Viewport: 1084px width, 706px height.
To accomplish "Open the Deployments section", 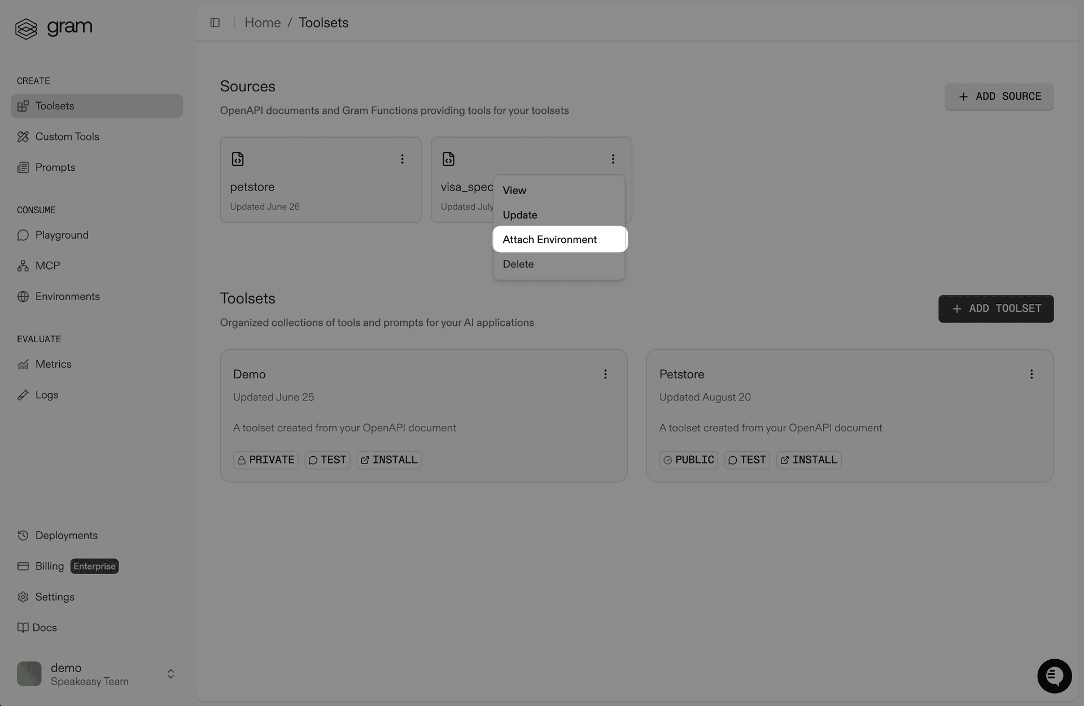I will 66,535.
